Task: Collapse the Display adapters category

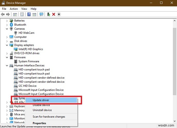Action: click(7, 45)
